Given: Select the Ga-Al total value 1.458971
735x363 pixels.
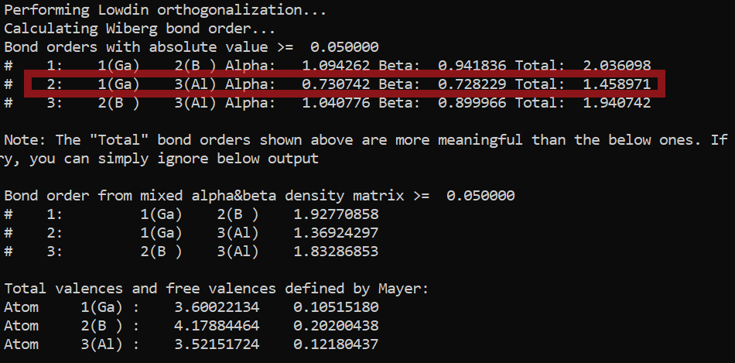Looking at the screenshot, I should pos(617,84).
